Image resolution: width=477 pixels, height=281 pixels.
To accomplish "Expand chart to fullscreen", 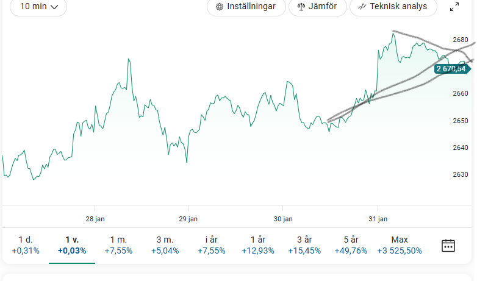I will coord(454,7).
